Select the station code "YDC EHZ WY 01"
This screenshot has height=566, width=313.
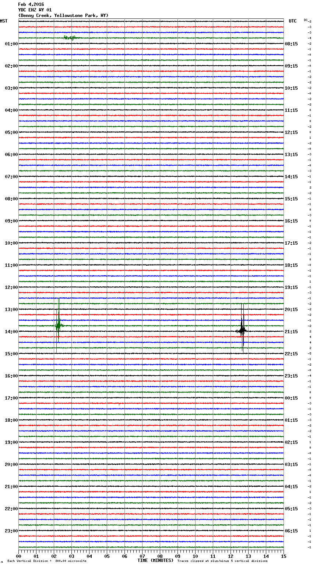(x=35, y=10)
